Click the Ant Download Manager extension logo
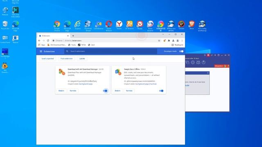The width and height of the screenshot is (262, 147). pyautogui.click(x=62, y=72)
